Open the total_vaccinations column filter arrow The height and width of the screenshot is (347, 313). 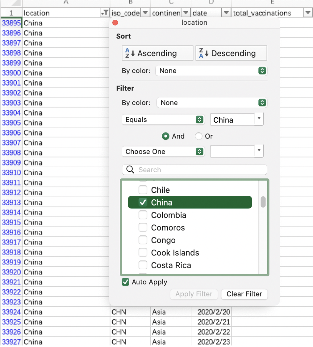click(308, 13)
